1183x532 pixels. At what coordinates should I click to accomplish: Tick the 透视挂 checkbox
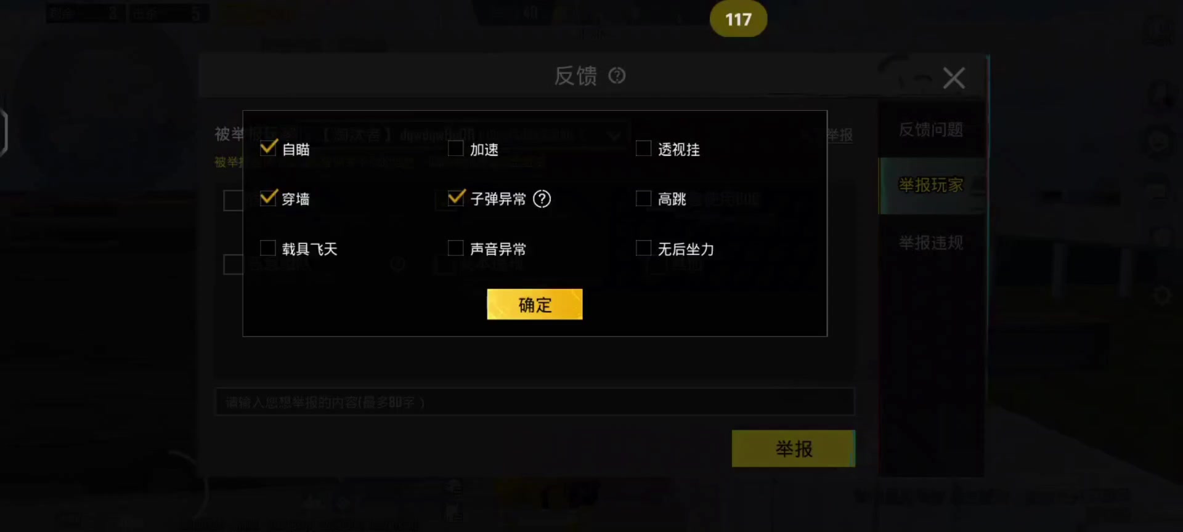[x=643, y=148]
